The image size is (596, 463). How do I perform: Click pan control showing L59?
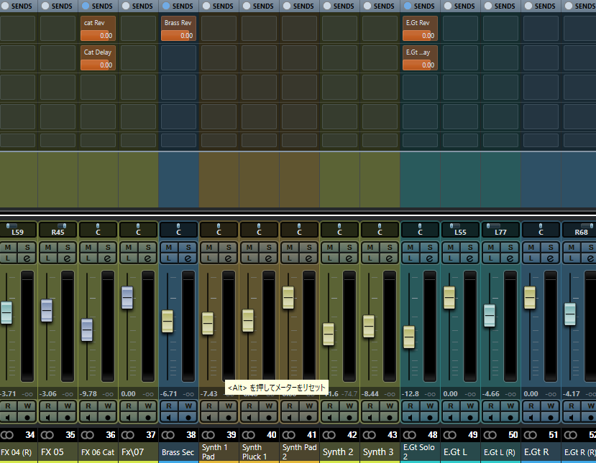click(x=18, y=230)
